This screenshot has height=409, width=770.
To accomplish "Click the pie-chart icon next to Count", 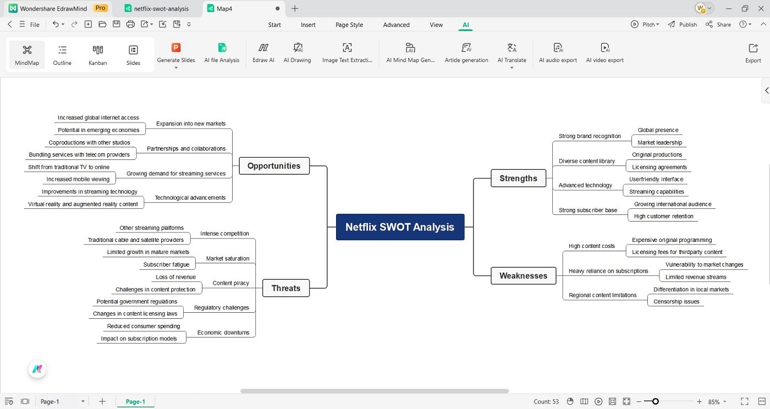I will point(570,401).
